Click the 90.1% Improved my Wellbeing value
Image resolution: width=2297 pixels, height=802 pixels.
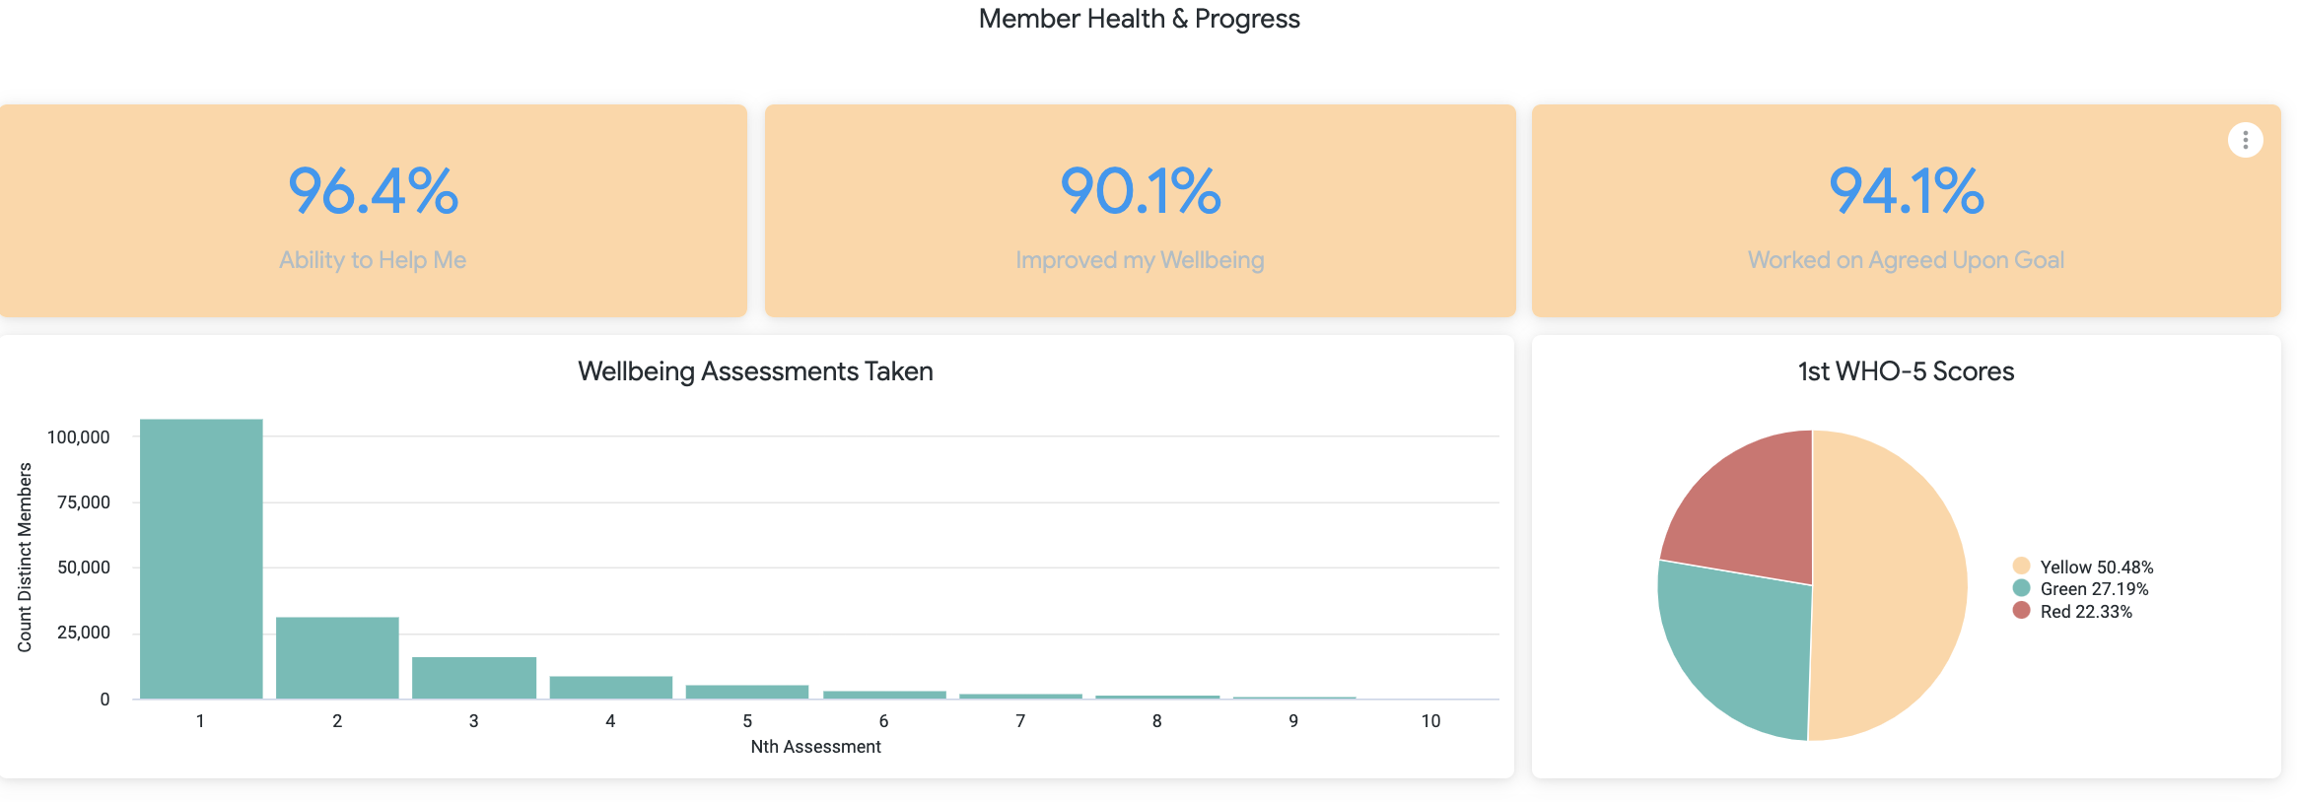tap(1140, 191)
